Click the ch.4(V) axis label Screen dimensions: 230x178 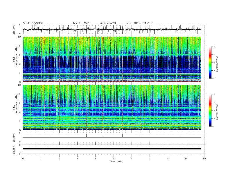tap(14, 149)
